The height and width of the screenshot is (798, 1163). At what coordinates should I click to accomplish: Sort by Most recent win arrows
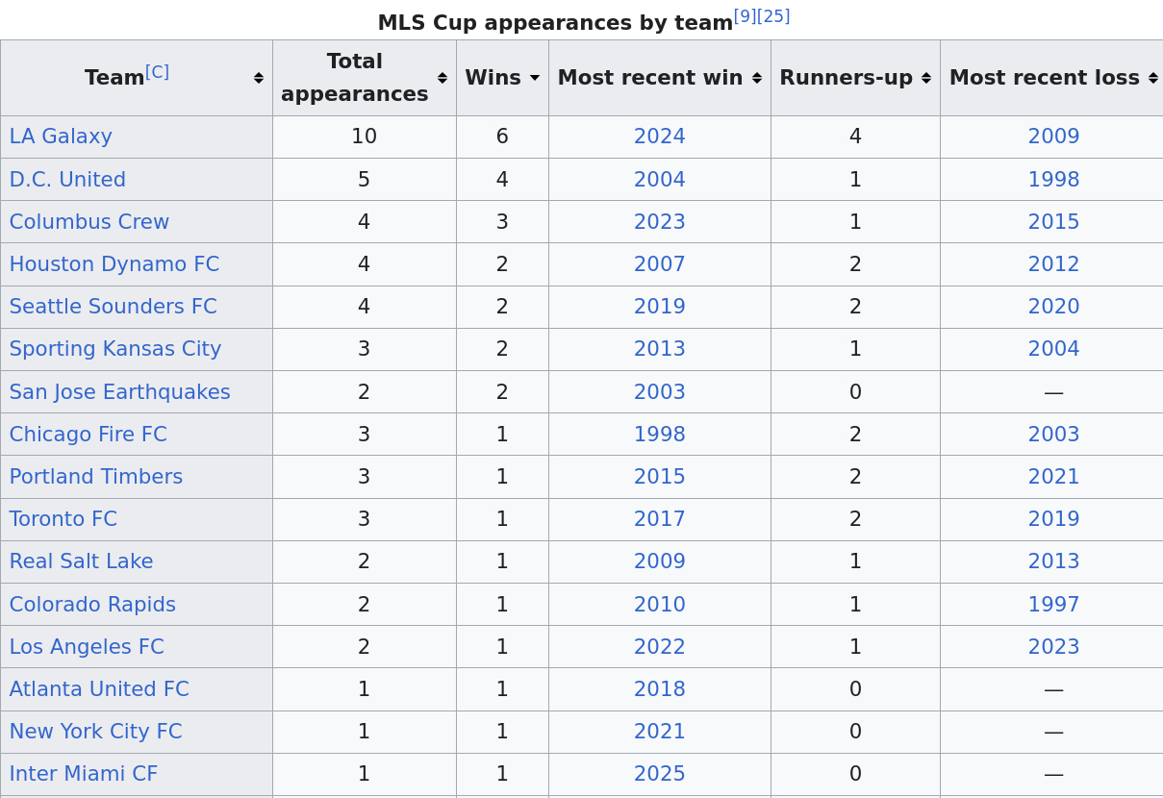coord(757,78)
